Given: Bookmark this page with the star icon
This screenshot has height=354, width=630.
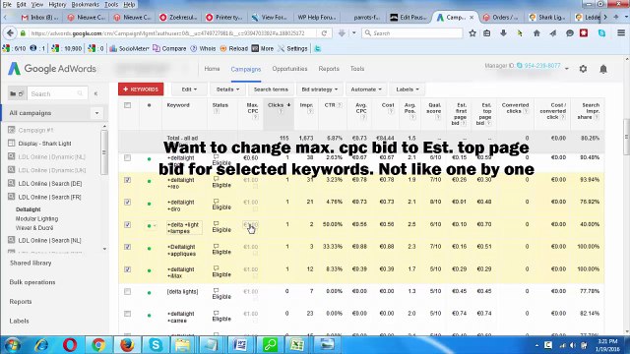Looking at the screenshot, I should pyautogui.click(x=472, y=33).
